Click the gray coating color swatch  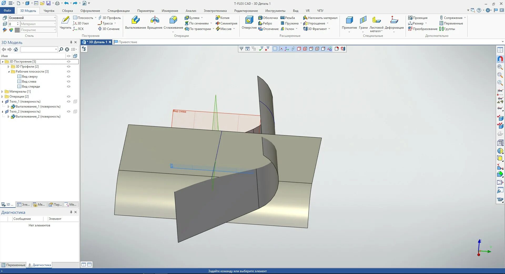17,30
